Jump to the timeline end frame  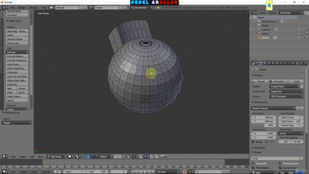(x=153, y=172)
